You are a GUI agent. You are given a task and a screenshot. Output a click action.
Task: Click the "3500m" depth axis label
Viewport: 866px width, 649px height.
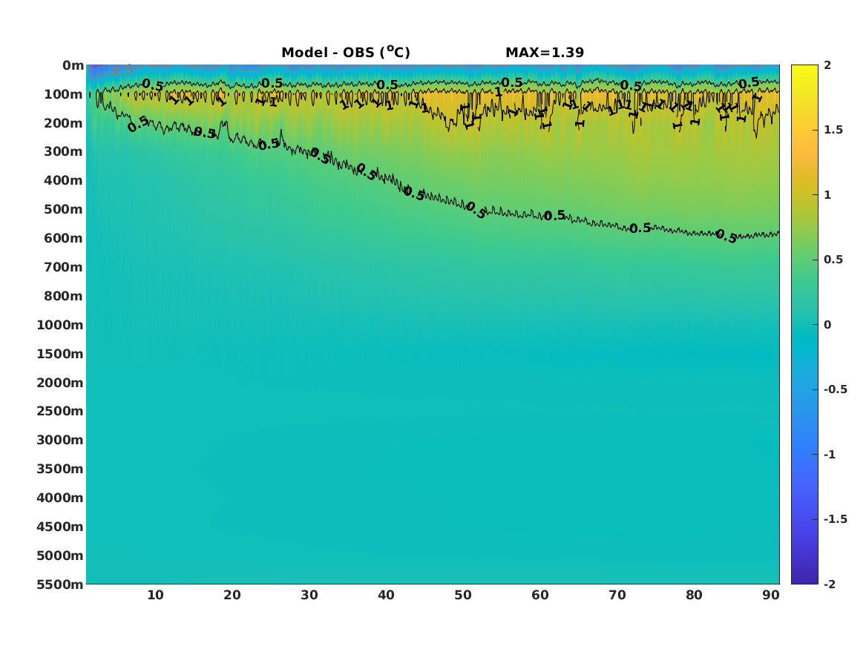tap(60, 469)
